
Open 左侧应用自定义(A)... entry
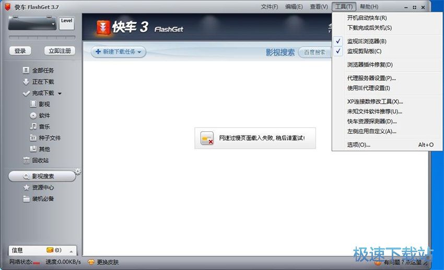[372, 131]
